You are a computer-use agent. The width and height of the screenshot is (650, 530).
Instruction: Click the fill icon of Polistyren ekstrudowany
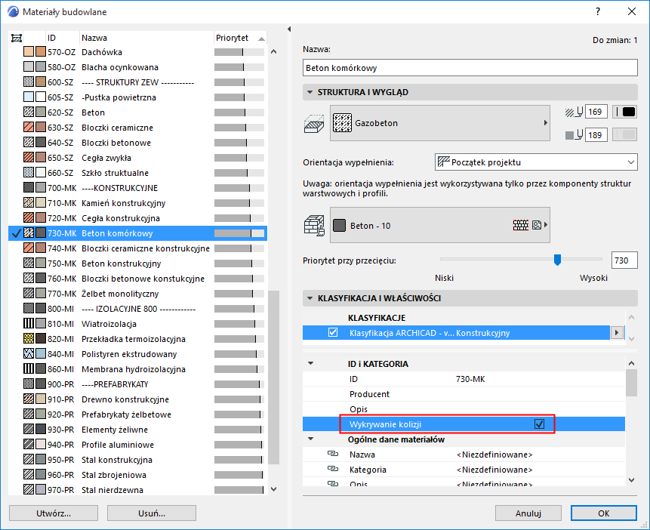coord(29,354)
